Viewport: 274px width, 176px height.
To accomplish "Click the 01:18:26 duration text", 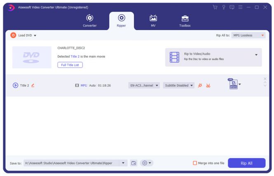I will click(104, 86).
